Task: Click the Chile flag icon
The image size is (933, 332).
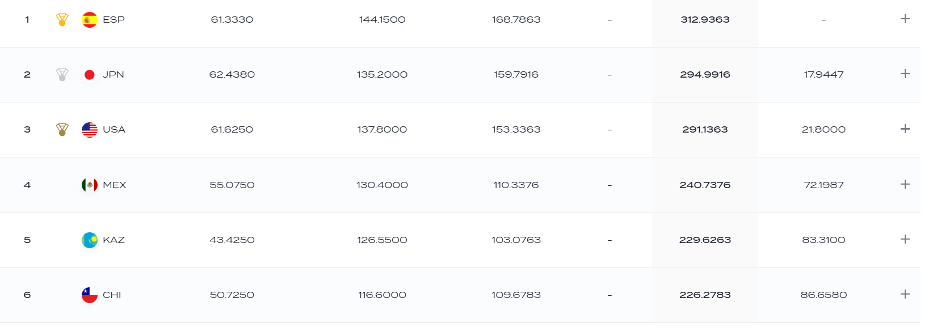Action: point(90,295)
